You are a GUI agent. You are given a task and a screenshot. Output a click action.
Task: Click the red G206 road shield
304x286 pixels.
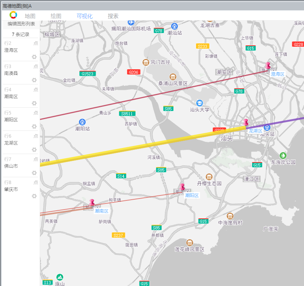click(x=133, y=72)
